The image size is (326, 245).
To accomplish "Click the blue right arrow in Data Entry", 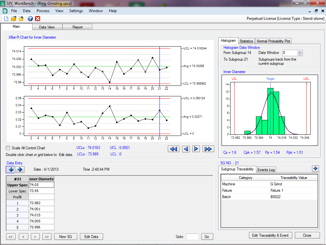I will (x=20, y=169).
